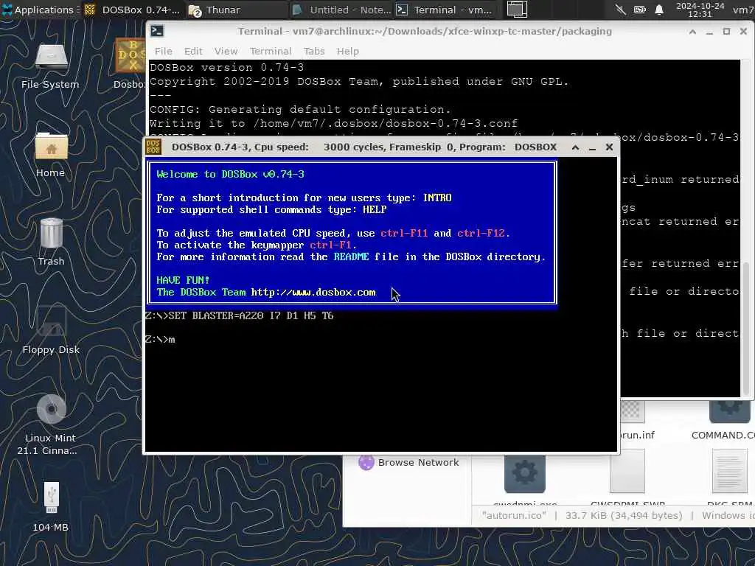This screenshot has width=755, height=566.
Task: Select the DKC.SPM document file icon
Action: click(729, 472)
